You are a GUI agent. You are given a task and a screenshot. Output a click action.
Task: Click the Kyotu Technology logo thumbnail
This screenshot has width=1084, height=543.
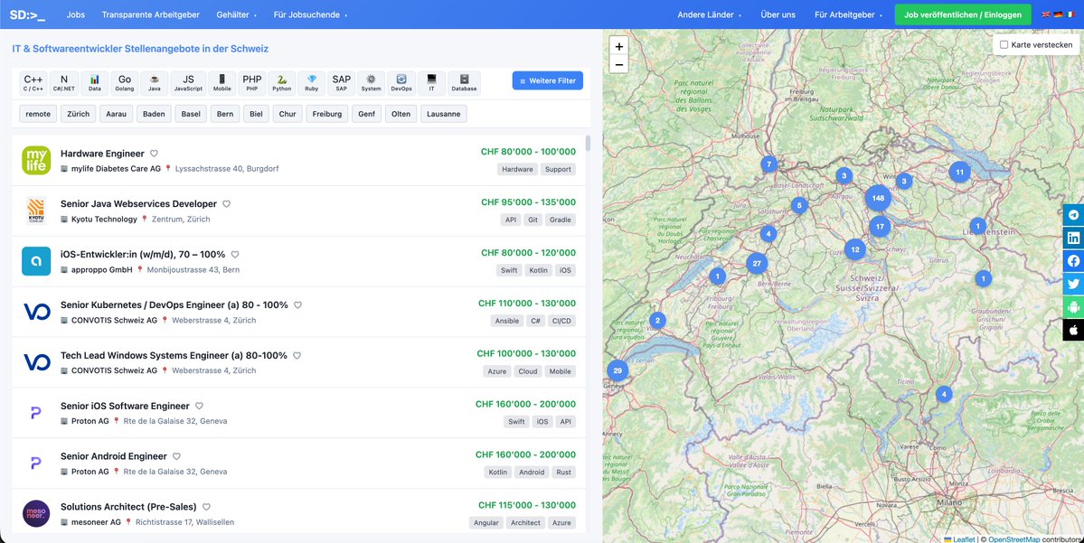(36, 211)
